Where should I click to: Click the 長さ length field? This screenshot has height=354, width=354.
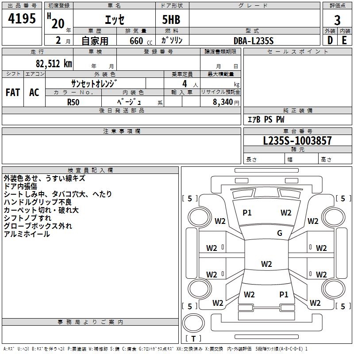click(x=264, y=159)
